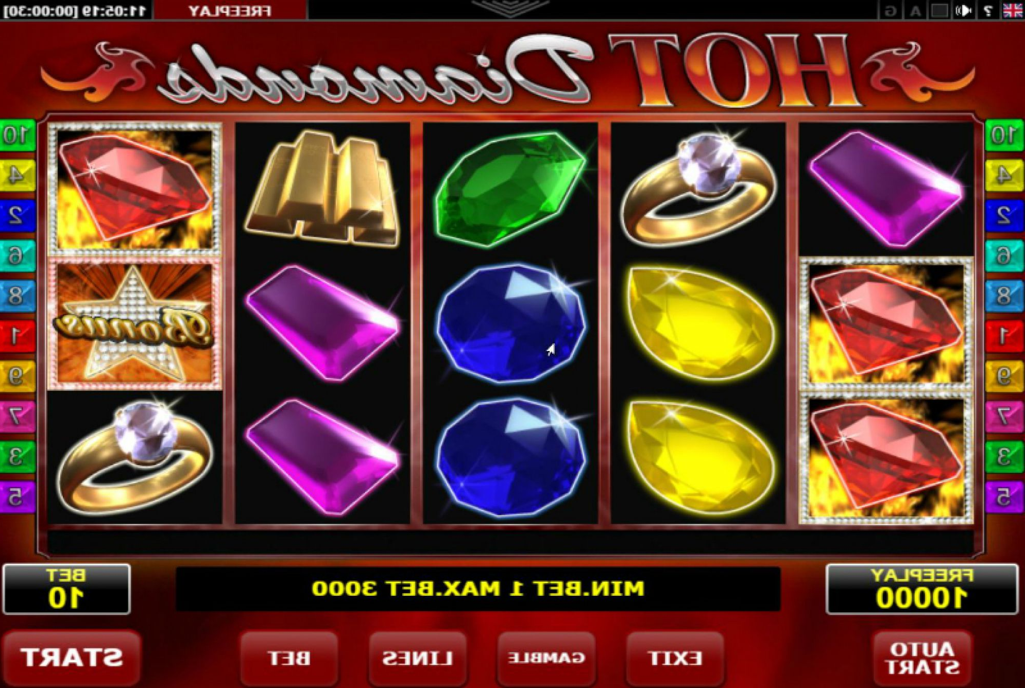Screen dimensions: 1025x688
Task: Click the FREEPLAY 10000 credit display
Action: click(x=922, y=589)
